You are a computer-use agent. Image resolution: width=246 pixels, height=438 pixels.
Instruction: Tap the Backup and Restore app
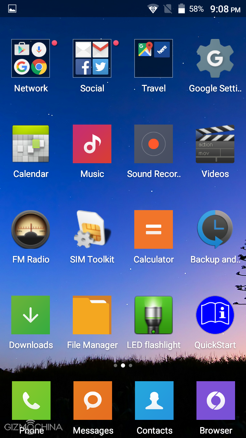(x=215, y=229)
